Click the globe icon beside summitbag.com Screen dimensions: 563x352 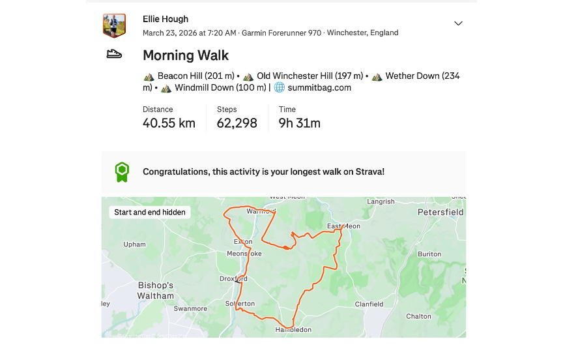(279, 88)
